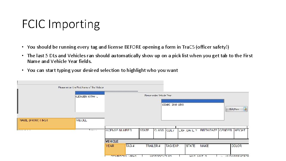Click the MIDDLE name field
Screen dimensions: 286x161
pyautogui.click(x=90, y=123)
